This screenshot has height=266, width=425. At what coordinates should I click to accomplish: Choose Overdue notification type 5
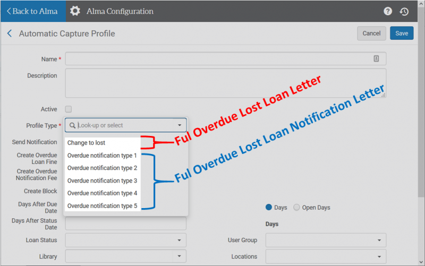click(x=103, y=206)
